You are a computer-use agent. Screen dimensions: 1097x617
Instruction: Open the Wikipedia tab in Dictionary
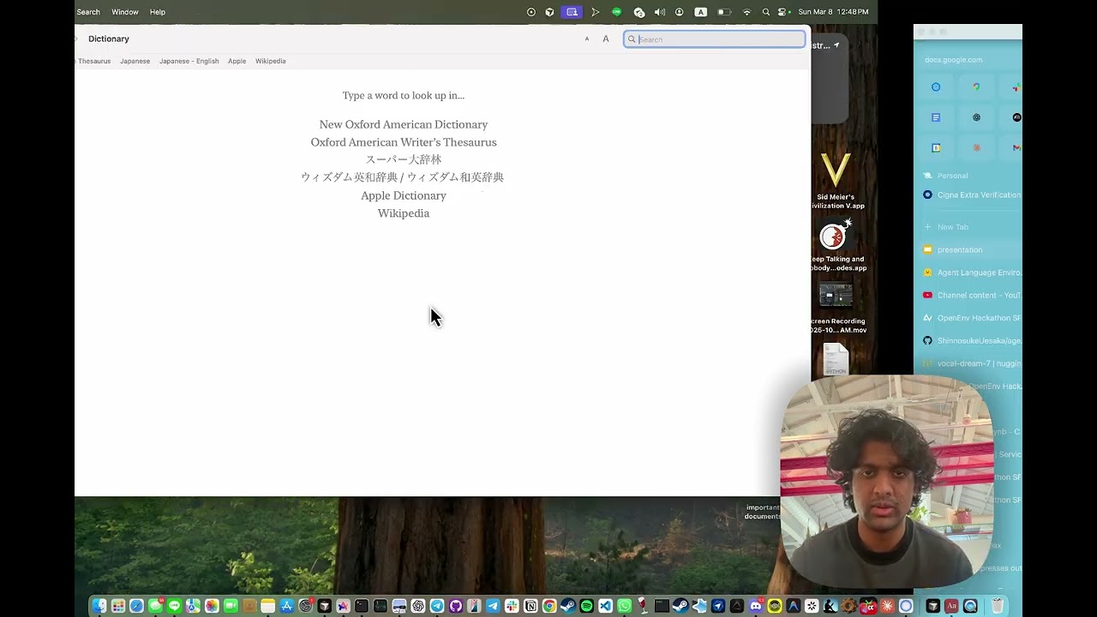click(270, 61)
